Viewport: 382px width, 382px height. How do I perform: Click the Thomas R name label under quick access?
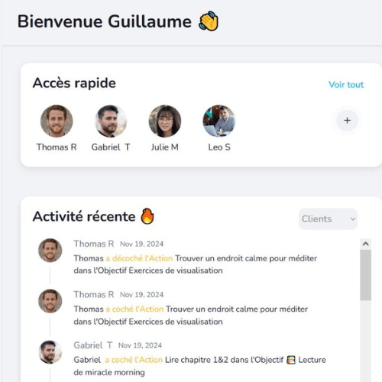57,147
